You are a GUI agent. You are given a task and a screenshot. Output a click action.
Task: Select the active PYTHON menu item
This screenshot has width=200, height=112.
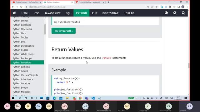(81, 13)
